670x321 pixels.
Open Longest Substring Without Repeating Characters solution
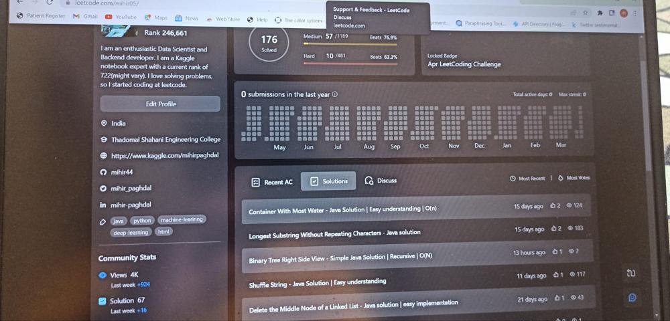(334, 233)
